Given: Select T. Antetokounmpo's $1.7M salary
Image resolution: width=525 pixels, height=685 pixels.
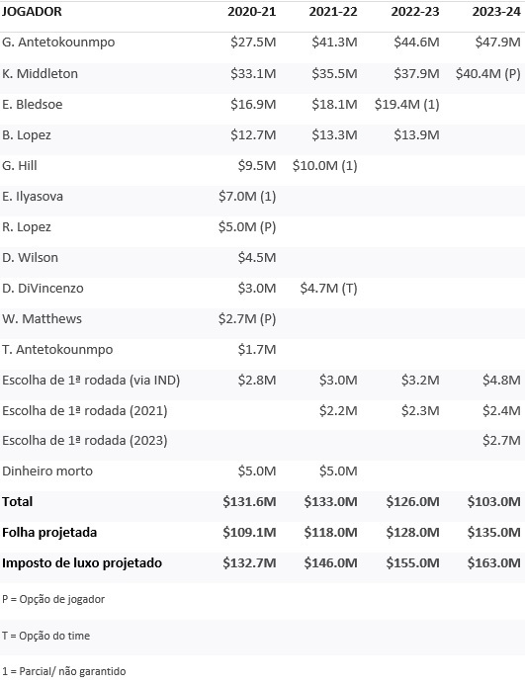Looking at the screenshot, I should point(257,350).
